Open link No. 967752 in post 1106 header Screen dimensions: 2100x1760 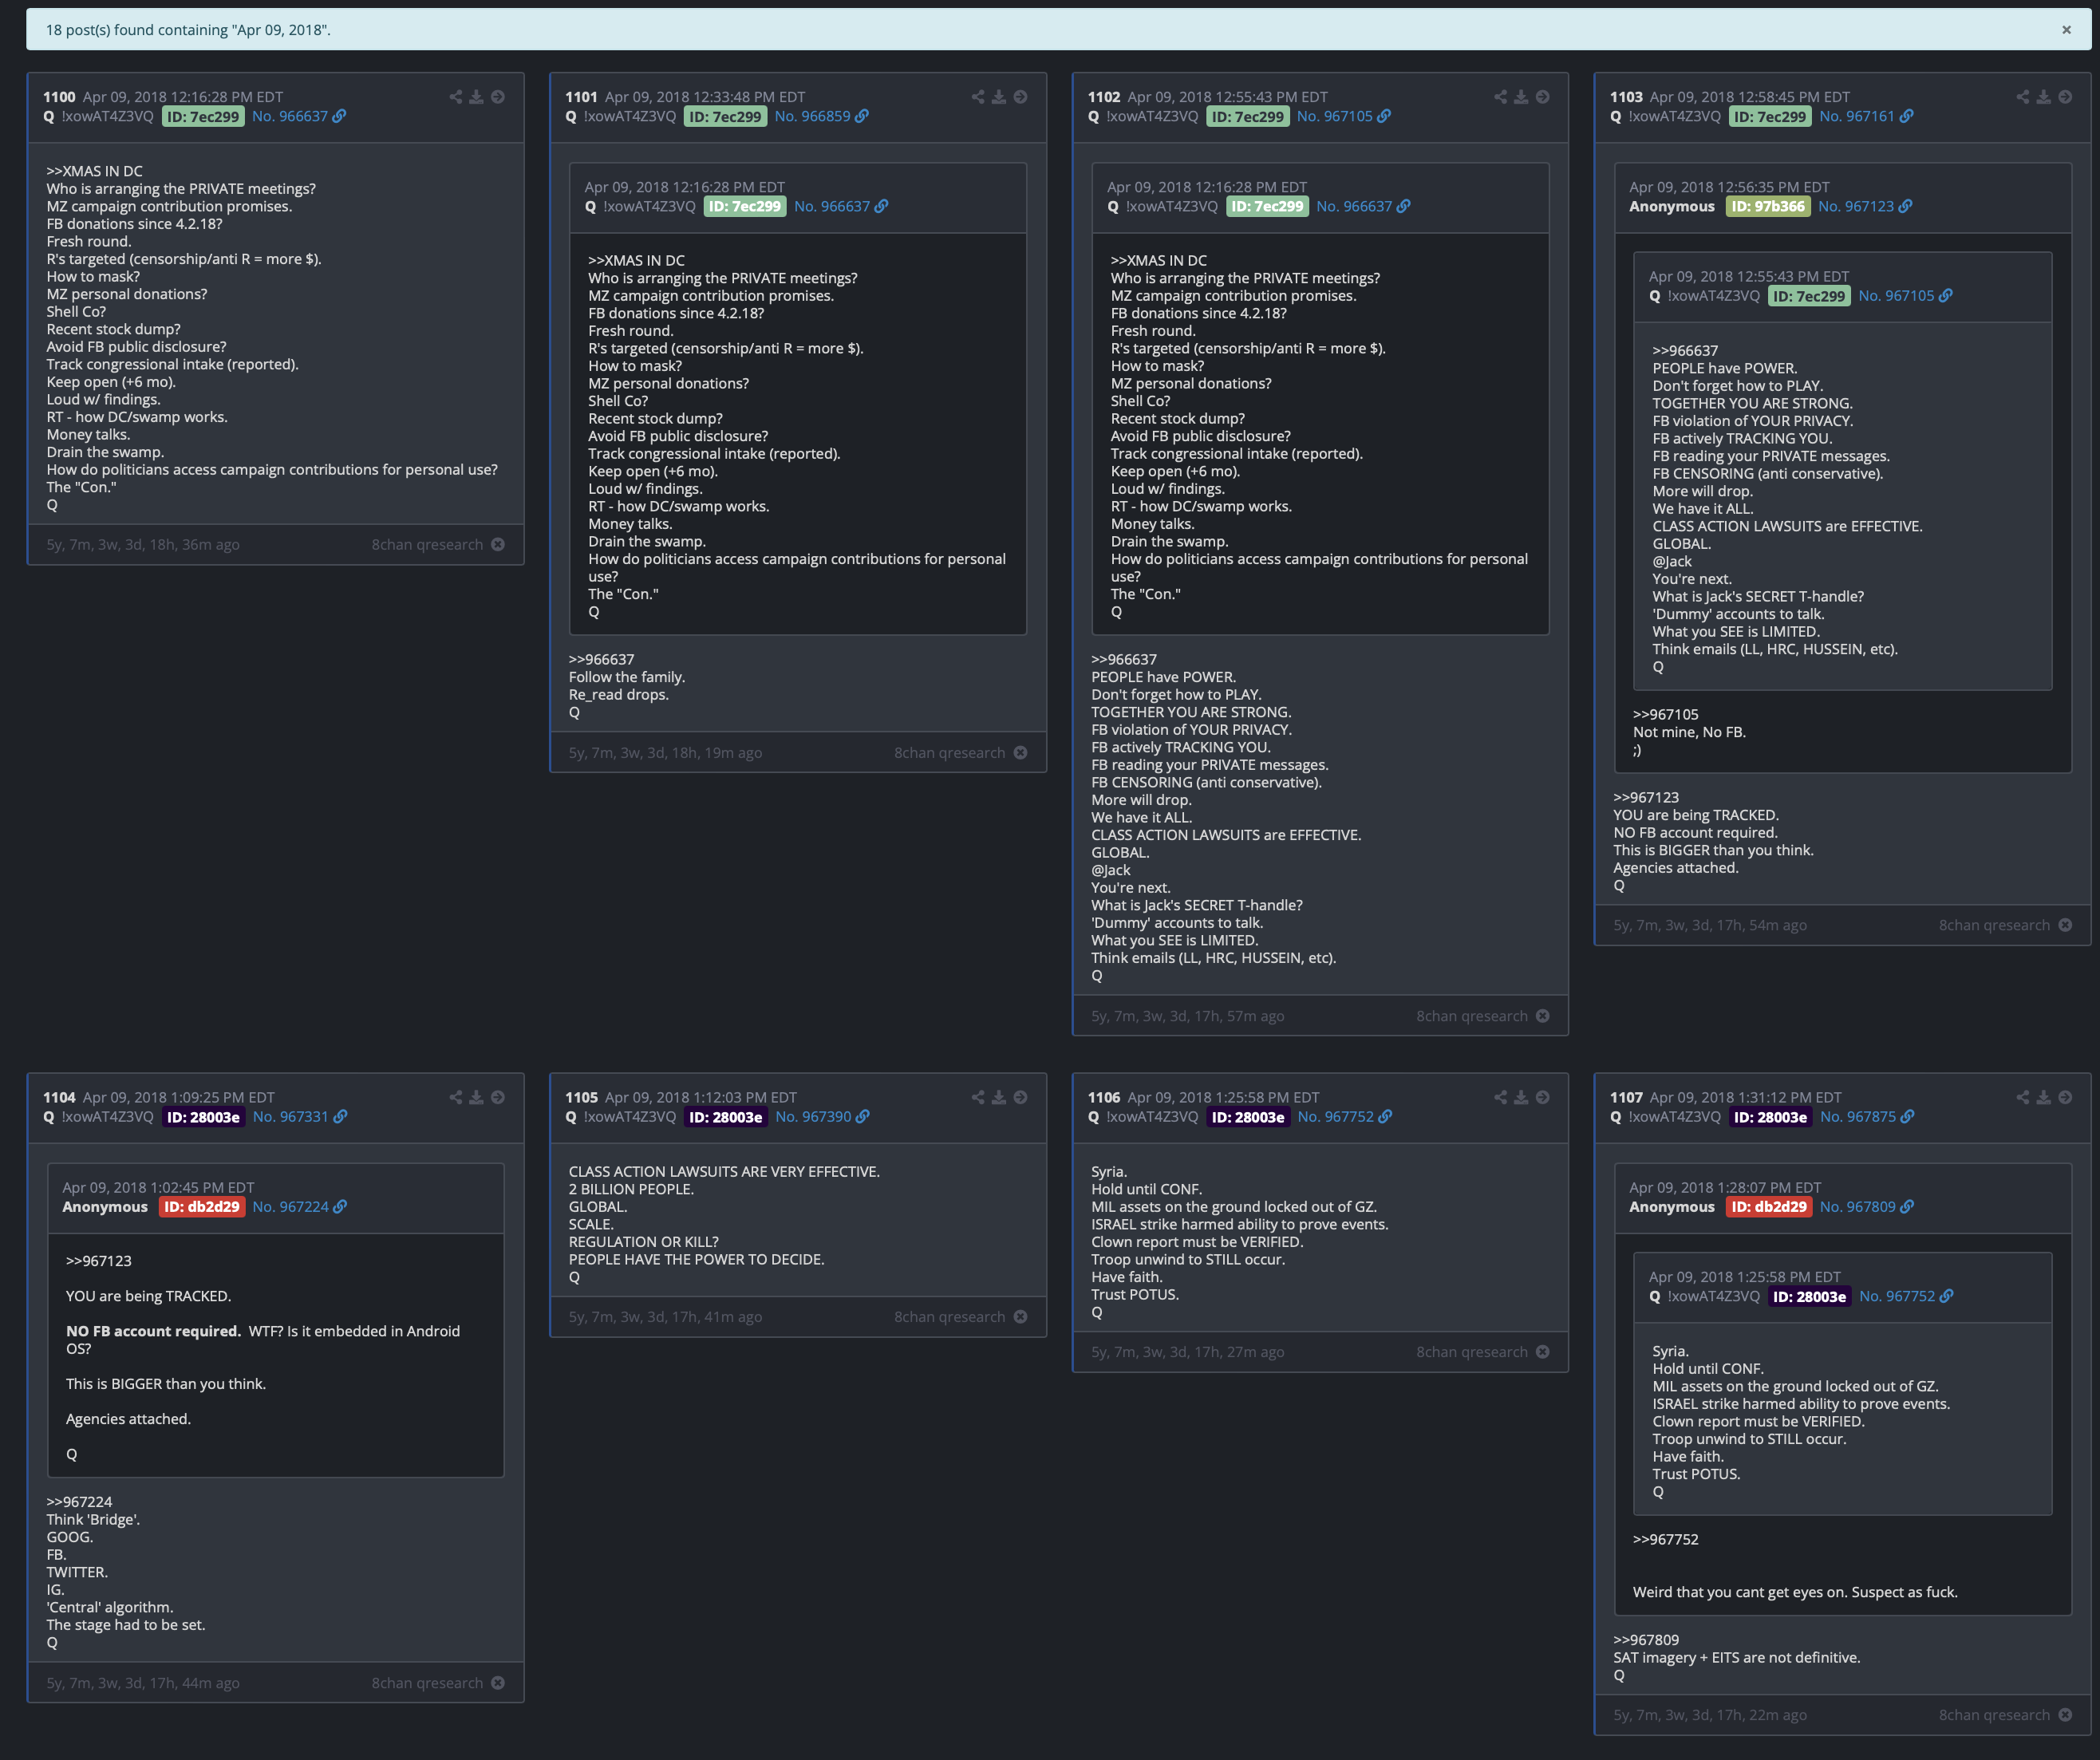(1345, 1116)
